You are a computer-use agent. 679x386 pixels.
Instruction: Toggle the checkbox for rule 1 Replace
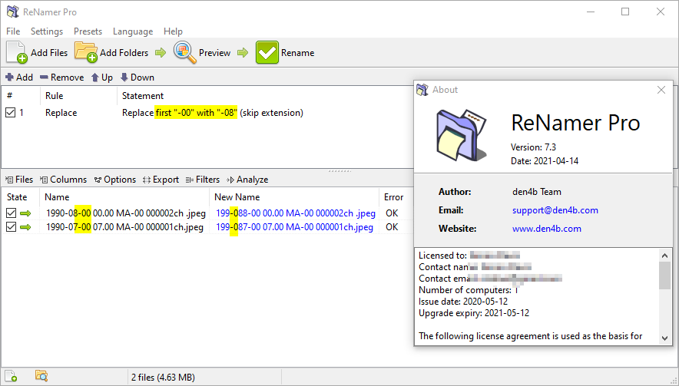(x=11, y=113)
